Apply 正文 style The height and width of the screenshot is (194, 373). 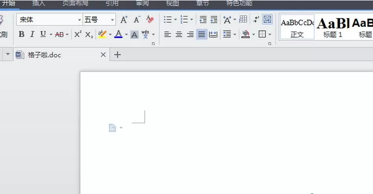coord(297,27)
